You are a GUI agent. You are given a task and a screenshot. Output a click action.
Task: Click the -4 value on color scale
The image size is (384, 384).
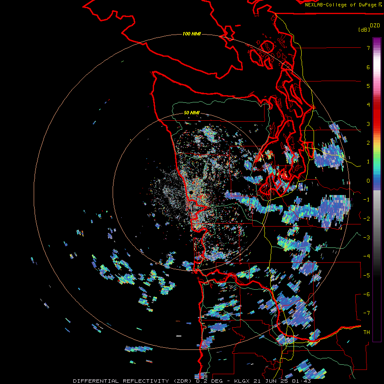pyautogui.click(x=367, y=256)
